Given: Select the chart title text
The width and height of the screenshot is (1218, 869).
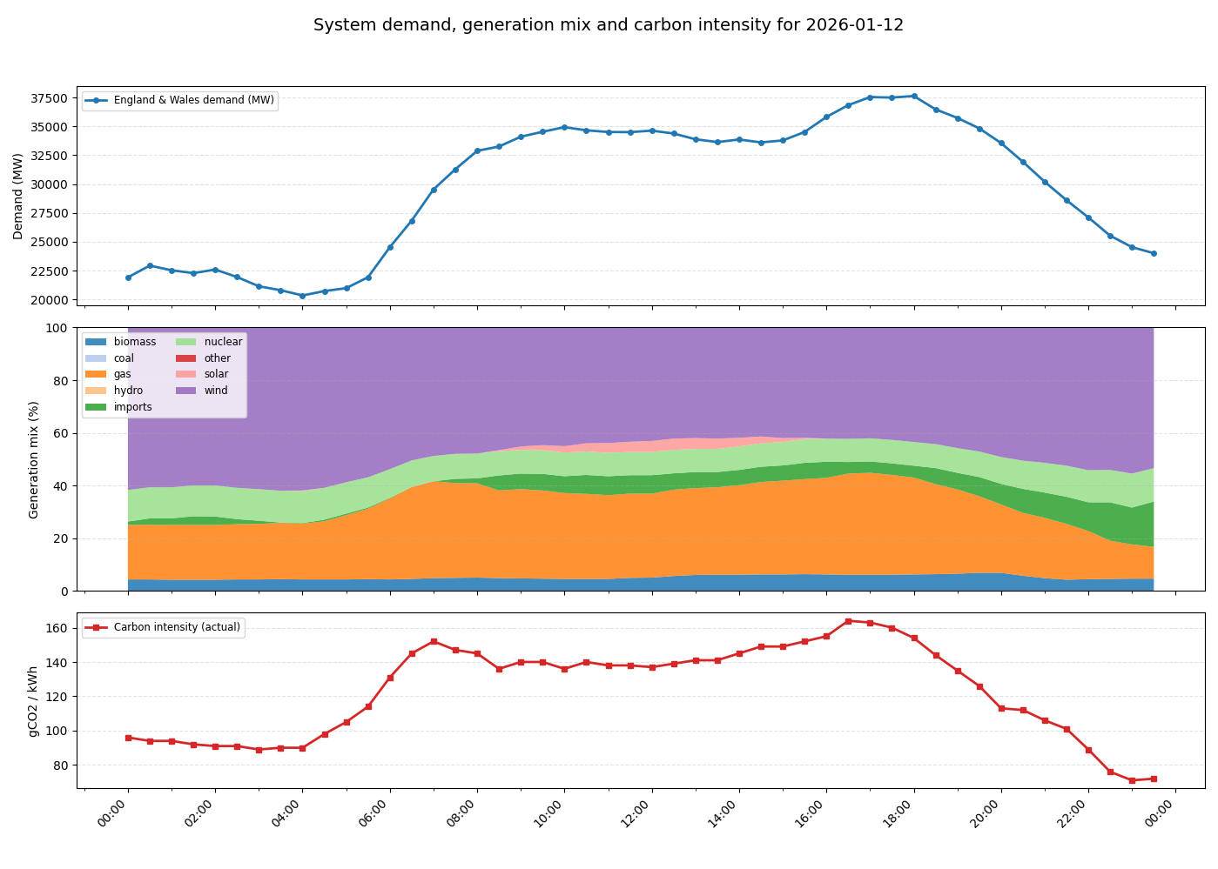Looking at the screenshot, I should tap(609, 25).
